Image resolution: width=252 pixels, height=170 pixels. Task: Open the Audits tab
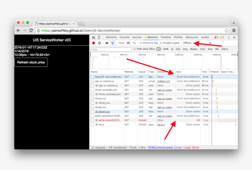pos(205,37)
